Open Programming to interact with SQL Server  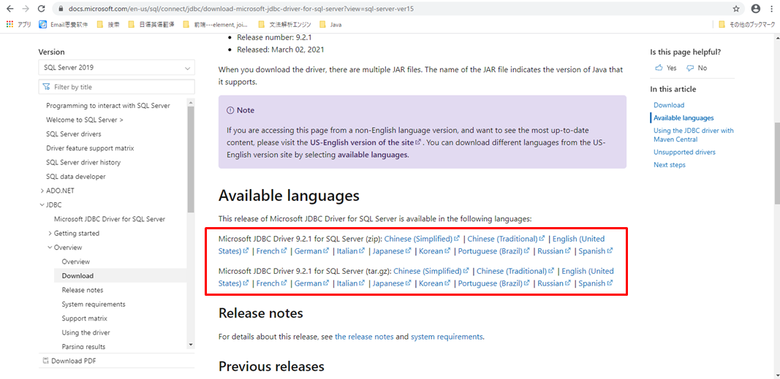click(x=108, y=106)
